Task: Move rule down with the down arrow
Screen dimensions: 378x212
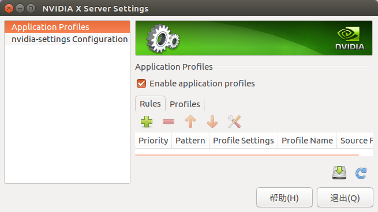Action: [212, 122]
